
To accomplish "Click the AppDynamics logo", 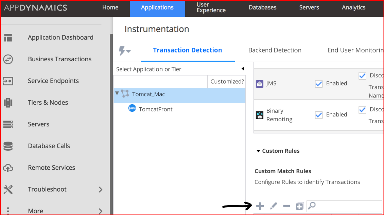I will click(x=35, y=8).
